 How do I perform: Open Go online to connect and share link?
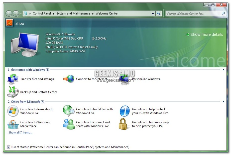point(93,124)
